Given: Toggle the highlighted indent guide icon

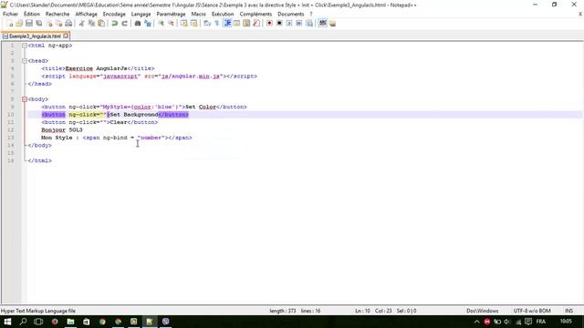Looking at the screenshot, I should tap(227, 24).
